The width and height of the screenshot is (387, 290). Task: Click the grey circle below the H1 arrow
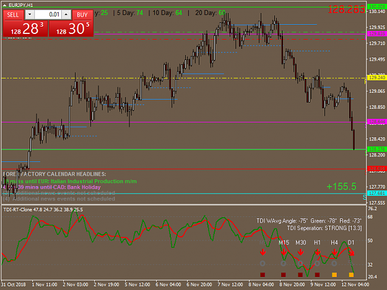(x=318, y=263)
